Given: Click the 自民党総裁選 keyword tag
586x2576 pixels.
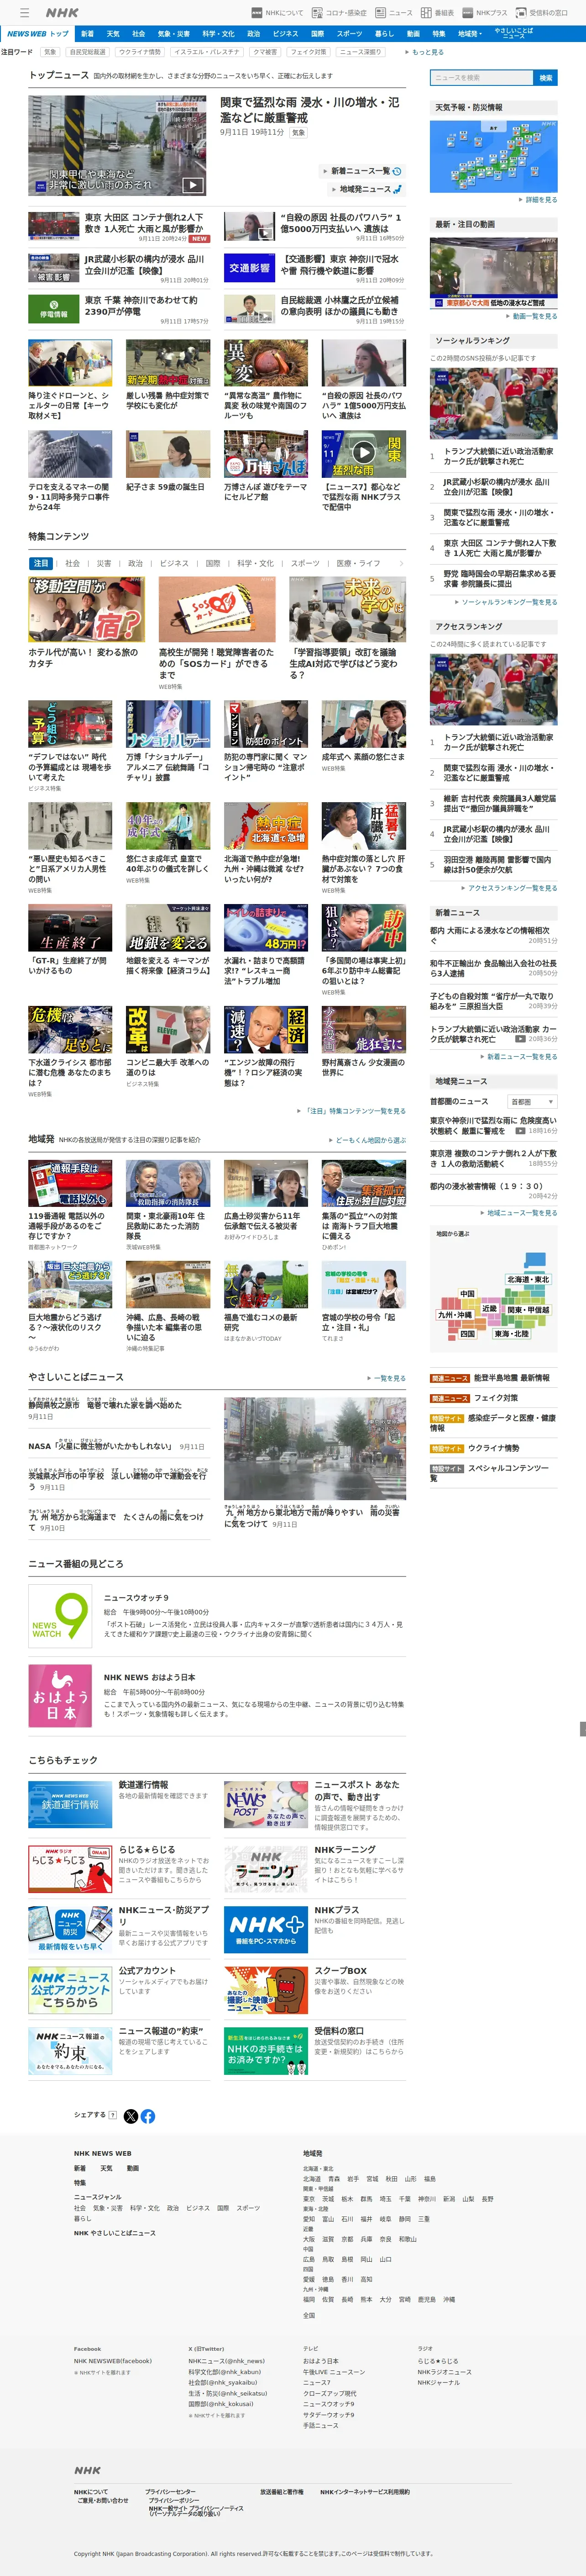Looking at the screenshot, I should click(x=87, y=52).
